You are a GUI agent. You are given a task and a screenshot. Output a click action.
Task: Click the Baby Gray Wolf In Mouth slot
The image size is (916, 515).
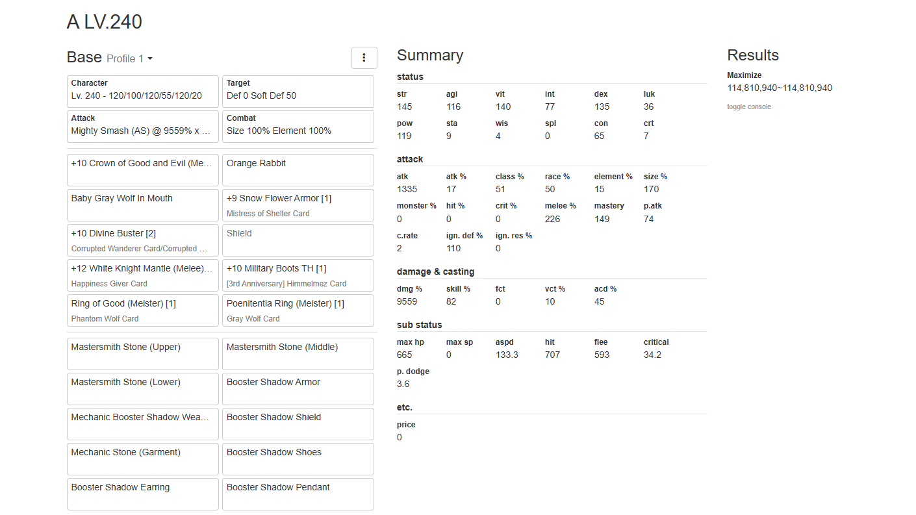(142, 205)
